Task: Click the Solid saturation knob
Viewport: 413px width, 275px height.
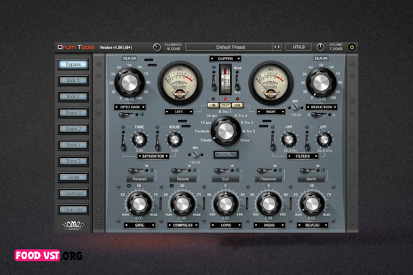Action: pyautogui.click(x=174, y=140)
